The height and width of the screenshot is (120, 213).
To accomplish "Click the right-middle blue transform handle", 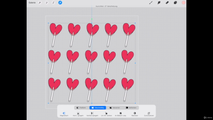I will click(135, 63).
